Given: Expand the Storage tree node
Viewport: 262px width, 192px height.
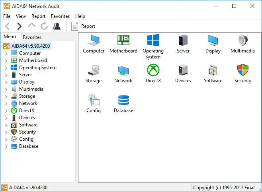Looking at the screenshot, I should [x=6, y=97].
